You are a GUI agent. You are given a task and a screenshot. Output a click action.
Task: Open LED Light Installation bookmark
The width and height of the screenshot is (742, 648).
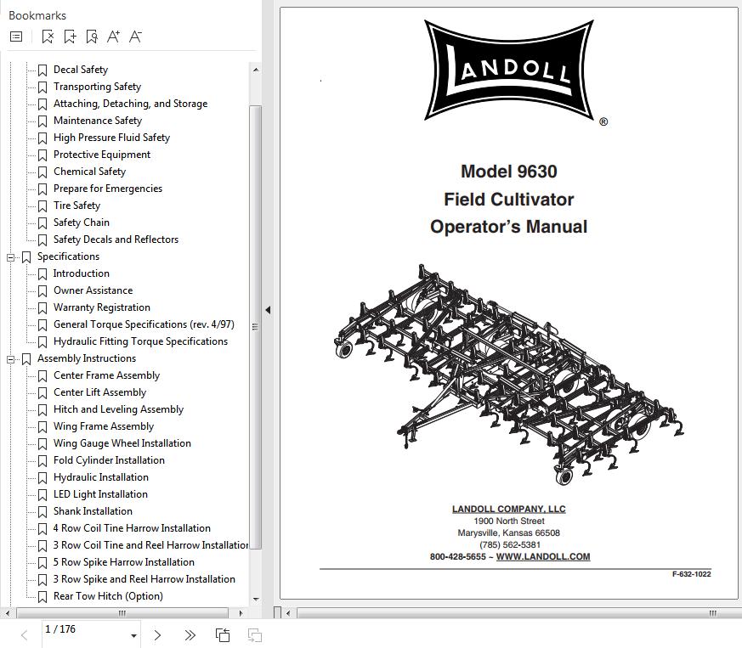pyautogui.click(x=100, y=495)
